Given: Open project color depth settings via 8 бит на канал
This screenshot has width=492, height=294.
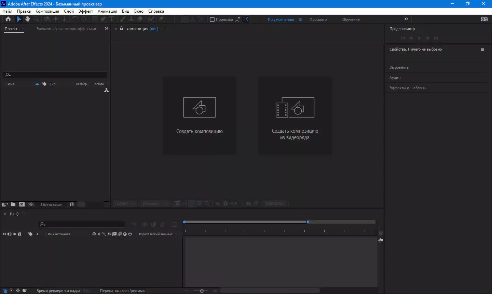Looking at the screenshot, I should (x=51, y=204).
